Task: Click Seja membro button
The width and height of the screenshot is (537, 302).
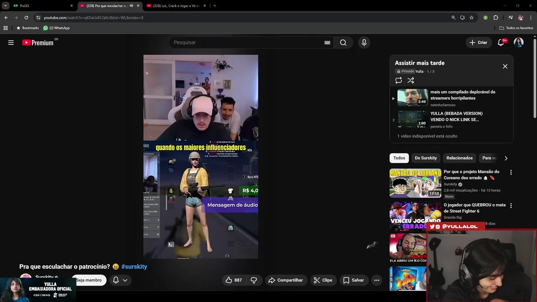Action: [x=89, y=280]
